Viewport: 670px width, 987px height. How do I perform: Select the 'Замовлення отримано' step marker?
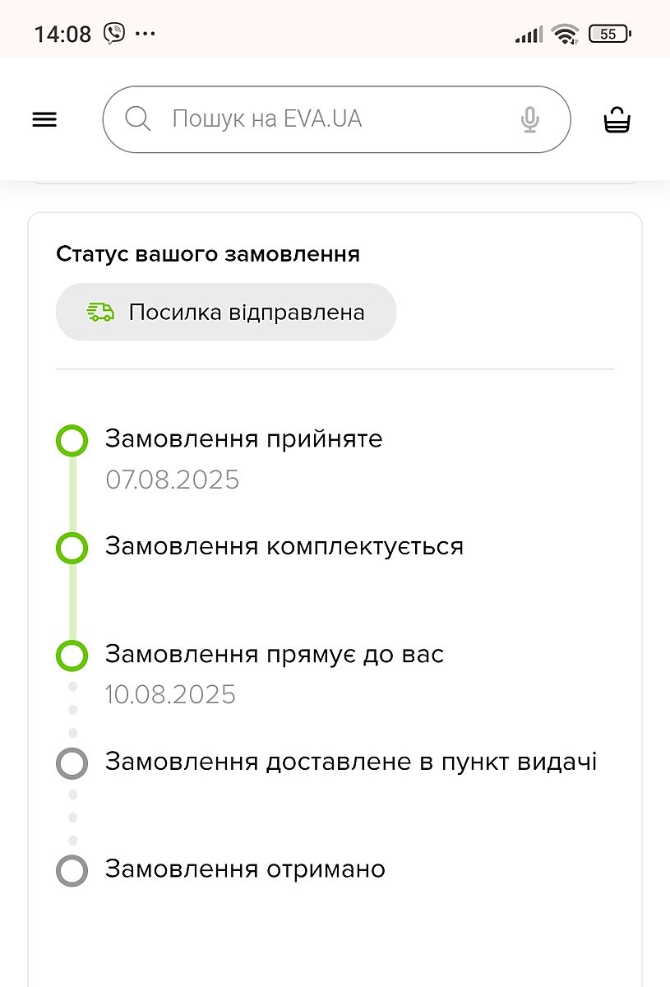coord(72,870)
